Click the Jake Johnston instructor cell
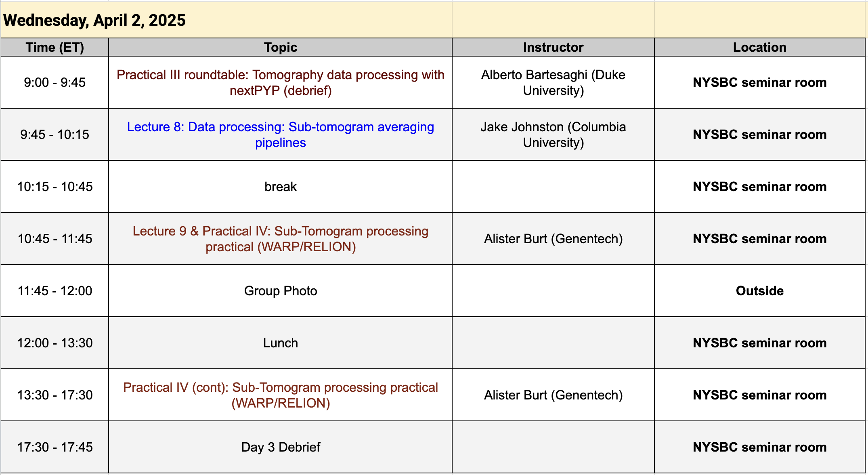 pos(554,135)
